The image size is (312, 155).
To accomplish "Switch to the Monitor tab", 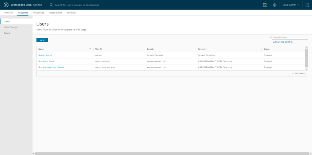I will tap(9, 13).
